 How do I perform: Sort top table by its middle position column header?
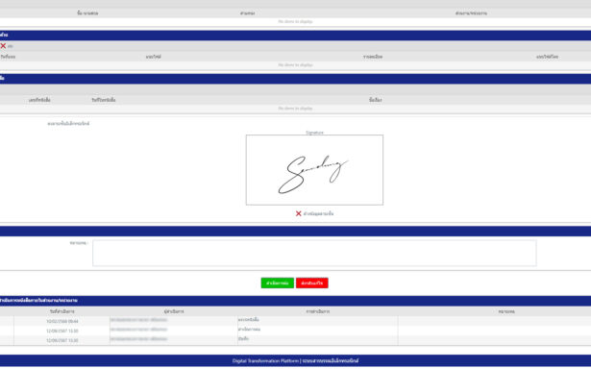click(247, 13)
